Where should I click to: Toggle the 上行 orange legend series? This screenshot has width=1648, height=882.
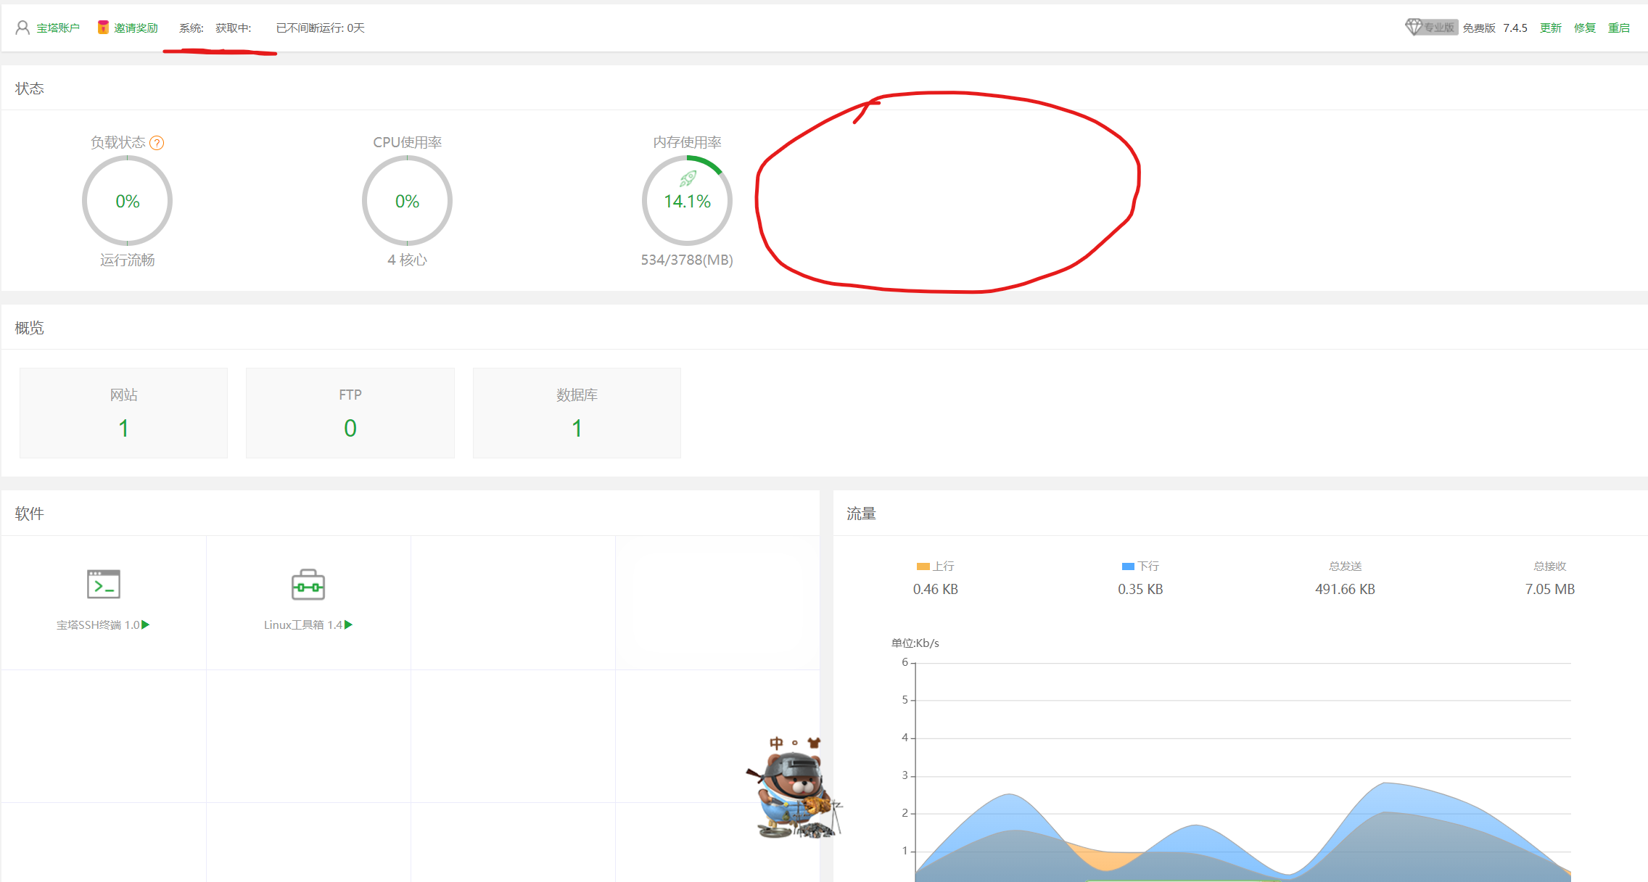click(x=923, y=566)
